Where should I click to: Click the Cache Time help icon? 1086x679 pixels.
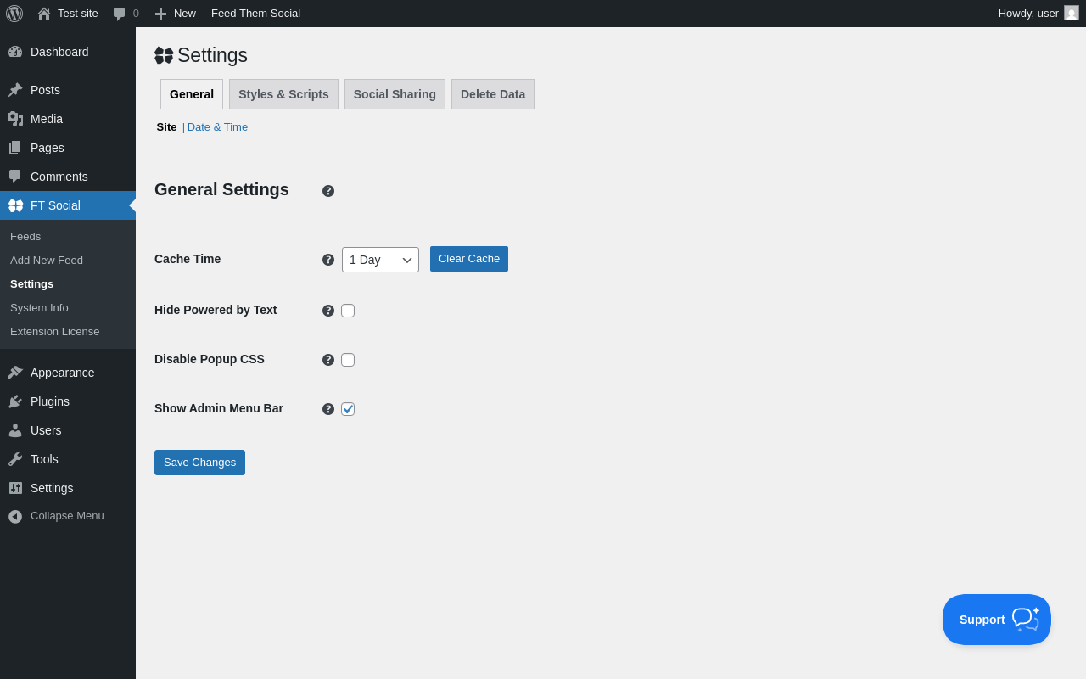tap(328, 260)
